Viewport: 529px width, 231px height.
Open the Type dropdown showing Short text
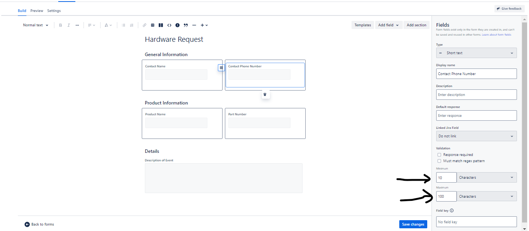(x=476, y=53)
